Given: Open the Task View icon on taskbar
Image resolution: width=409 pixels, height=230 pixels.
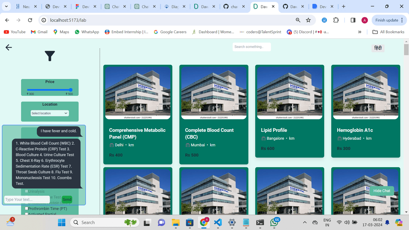Looking at the screenshot, I should coord(147,222).
